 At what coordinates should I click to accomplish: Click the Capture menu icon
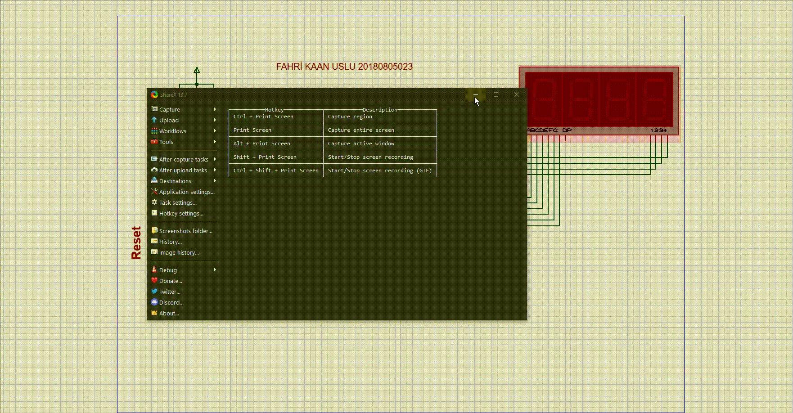pyautogui.click(x=154, y=109)
